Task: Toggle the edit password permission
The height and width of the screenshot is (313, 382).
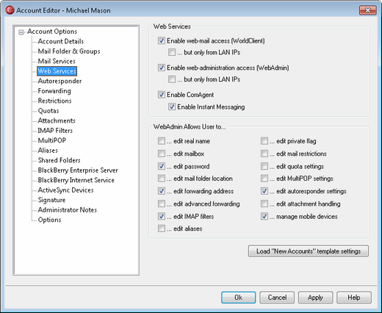Action: [x=162, y=166]
